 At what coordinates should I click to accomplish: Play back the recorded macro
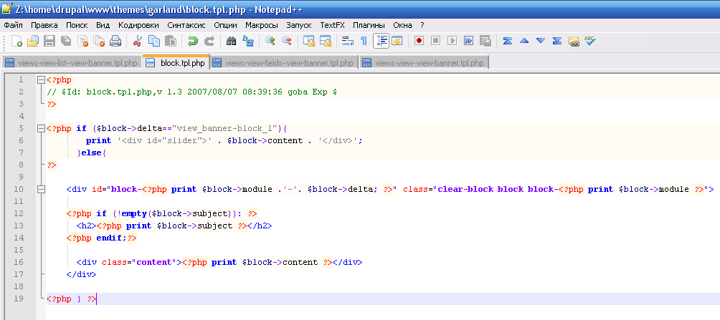[452, 42]
